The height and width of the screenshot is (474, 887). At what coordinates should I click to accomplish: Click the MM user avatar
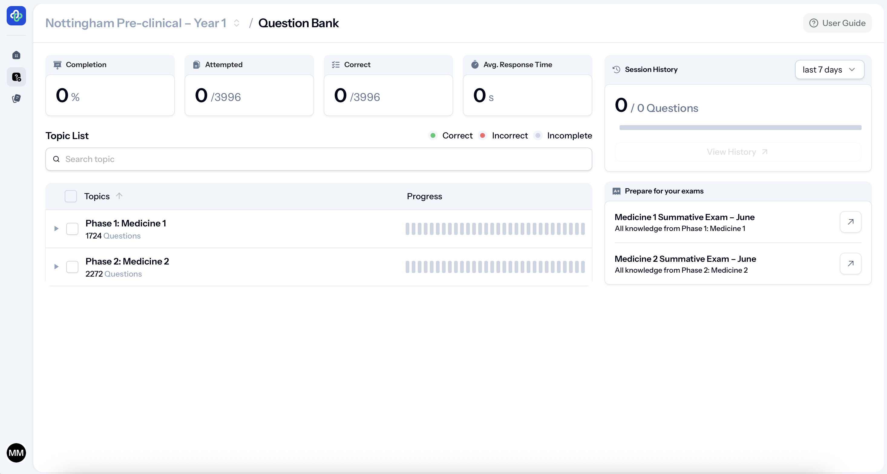pyautogui.click(x=16, y=452)
